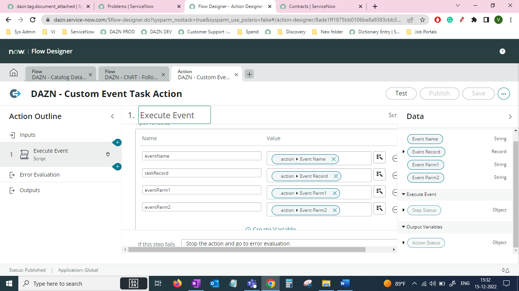The width and height of the screenshot is (519, 291).
Task: Open the browser tab search chevron
Action: [457, 6]
